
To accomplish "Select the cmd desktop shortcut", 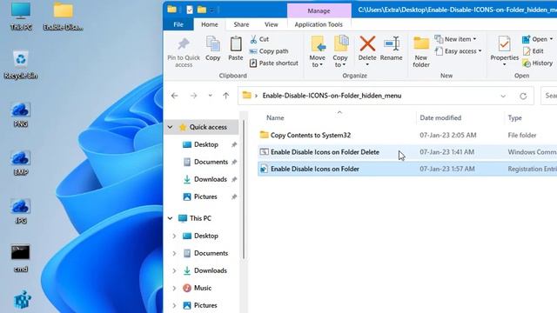I will [20, 258].
